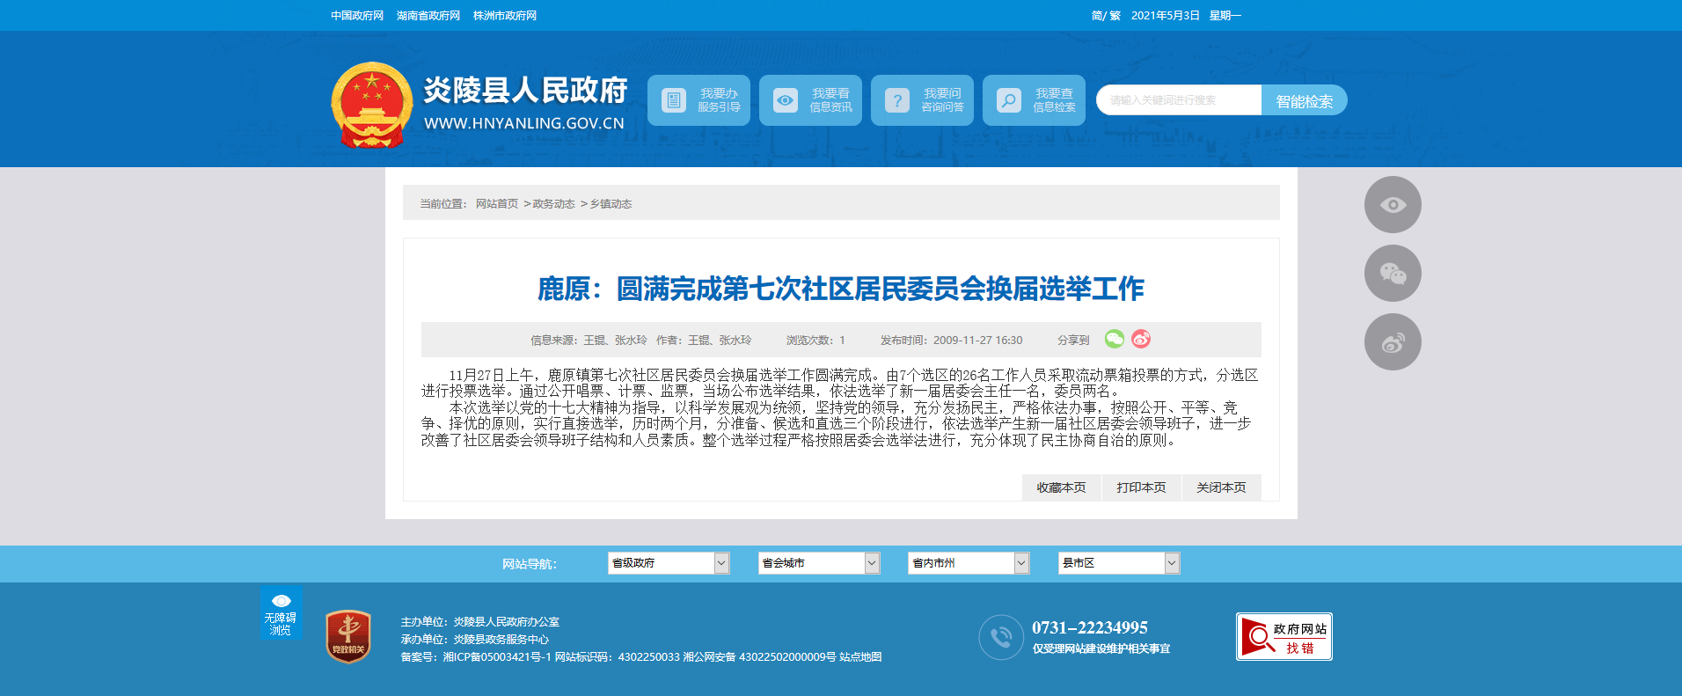This screenshot has height=696, width=1682.
Task: Expand the 省级政府 dropdown
Action: click(669, 563)
